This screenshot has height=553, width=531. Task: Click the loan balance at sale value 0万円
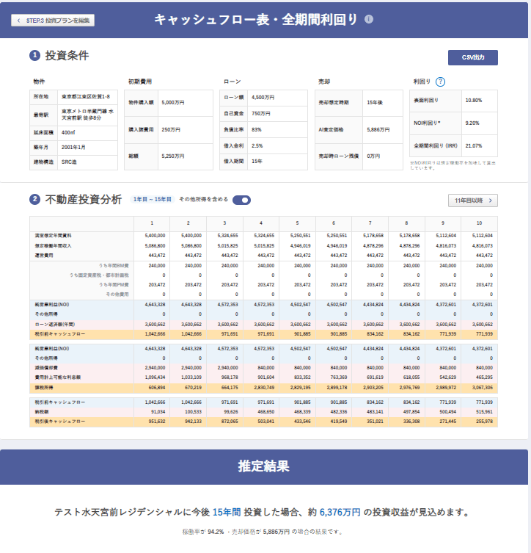click(x=373, y=156)
